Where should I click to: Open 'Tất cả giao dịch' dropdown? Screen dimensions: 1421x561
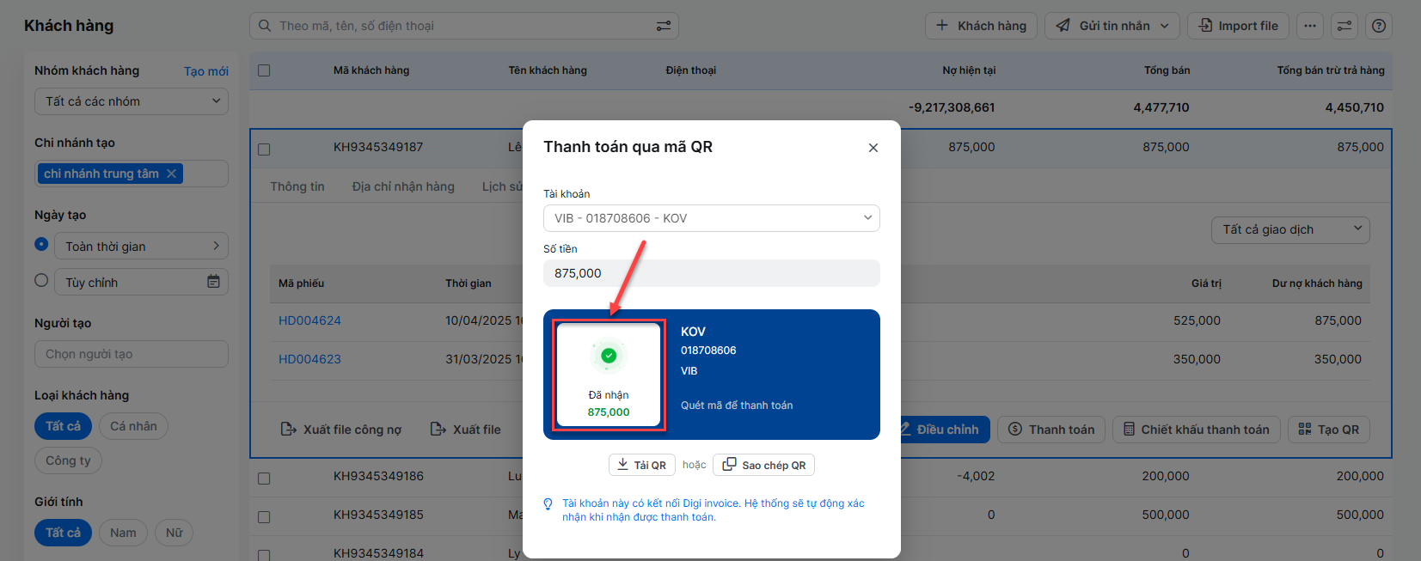(1290, 229)
